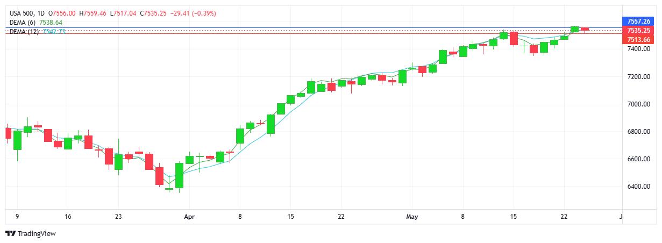Click the May date label on time axis
The height and width of the screenshot is (243, 662).
(x=412, y=217)
